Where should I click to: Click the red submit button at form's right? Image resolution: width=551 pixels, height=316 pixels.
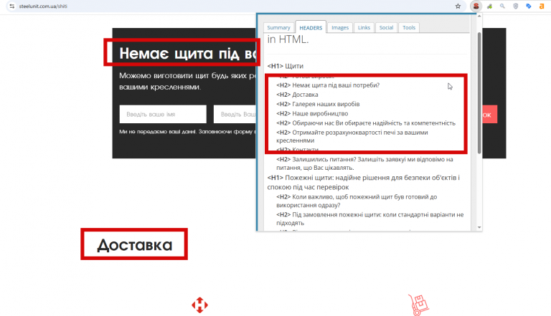(x=489, y=115)
